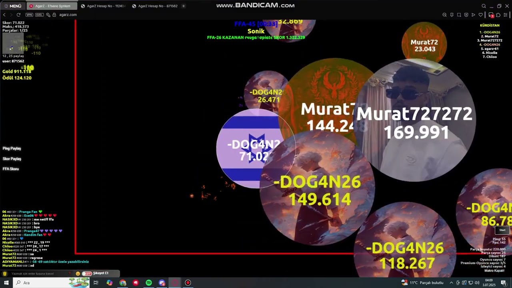512x288 pixels.
Task: Open the key password icon
Action: [48, 15]
